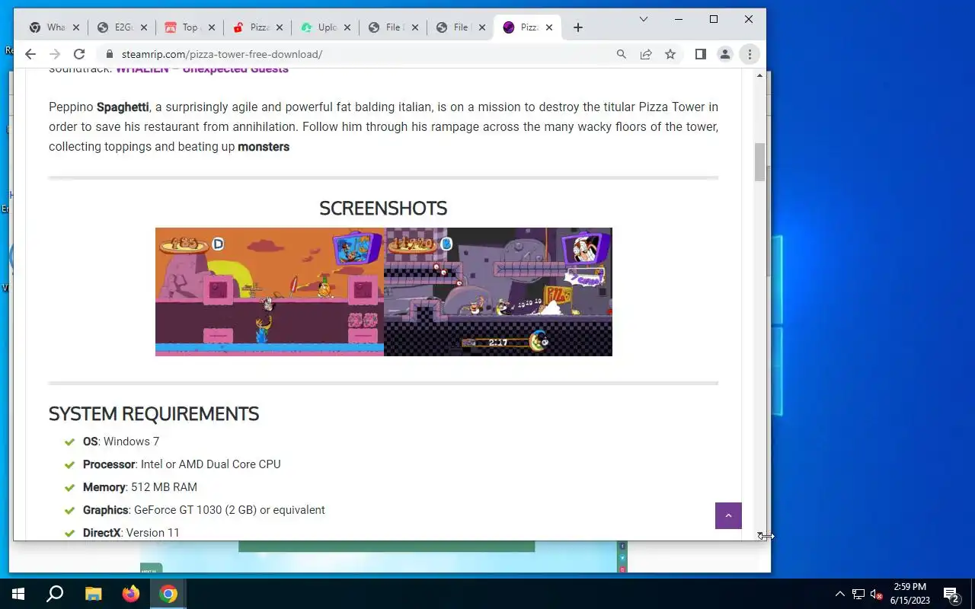Click the scrollbar up arrow
Screen dimensions: 975x609
click(759, 75)
